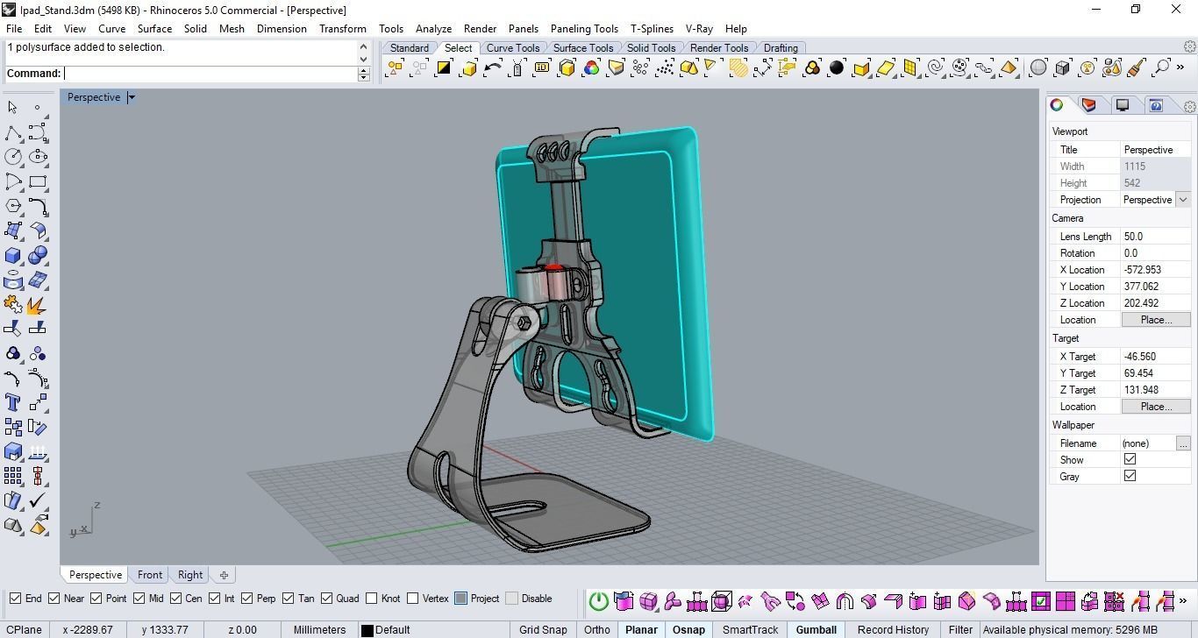Switch to the Curve Tools toolbar tab

coord(513,48)
